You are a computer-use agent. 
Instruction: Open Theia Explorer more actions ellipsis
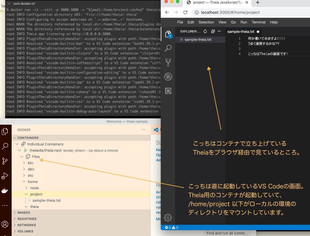(219, 31)
